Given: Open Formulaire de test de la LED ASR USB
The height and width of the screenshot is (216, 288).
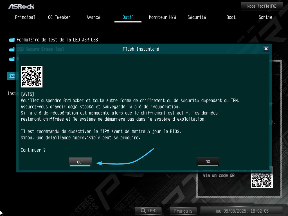Looking at the screenshot, I should (57, 40).
